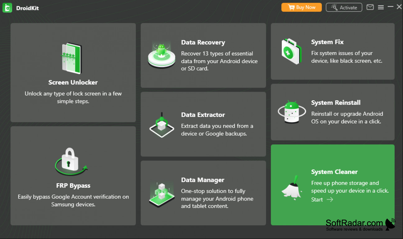Click the Screen Unlocker phone icon
Viewport: 403px width, 239px height.
pos(72,59)
